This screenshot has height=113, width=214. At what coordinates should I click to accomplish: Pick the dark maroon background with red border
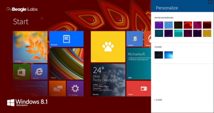pos(207,25)
